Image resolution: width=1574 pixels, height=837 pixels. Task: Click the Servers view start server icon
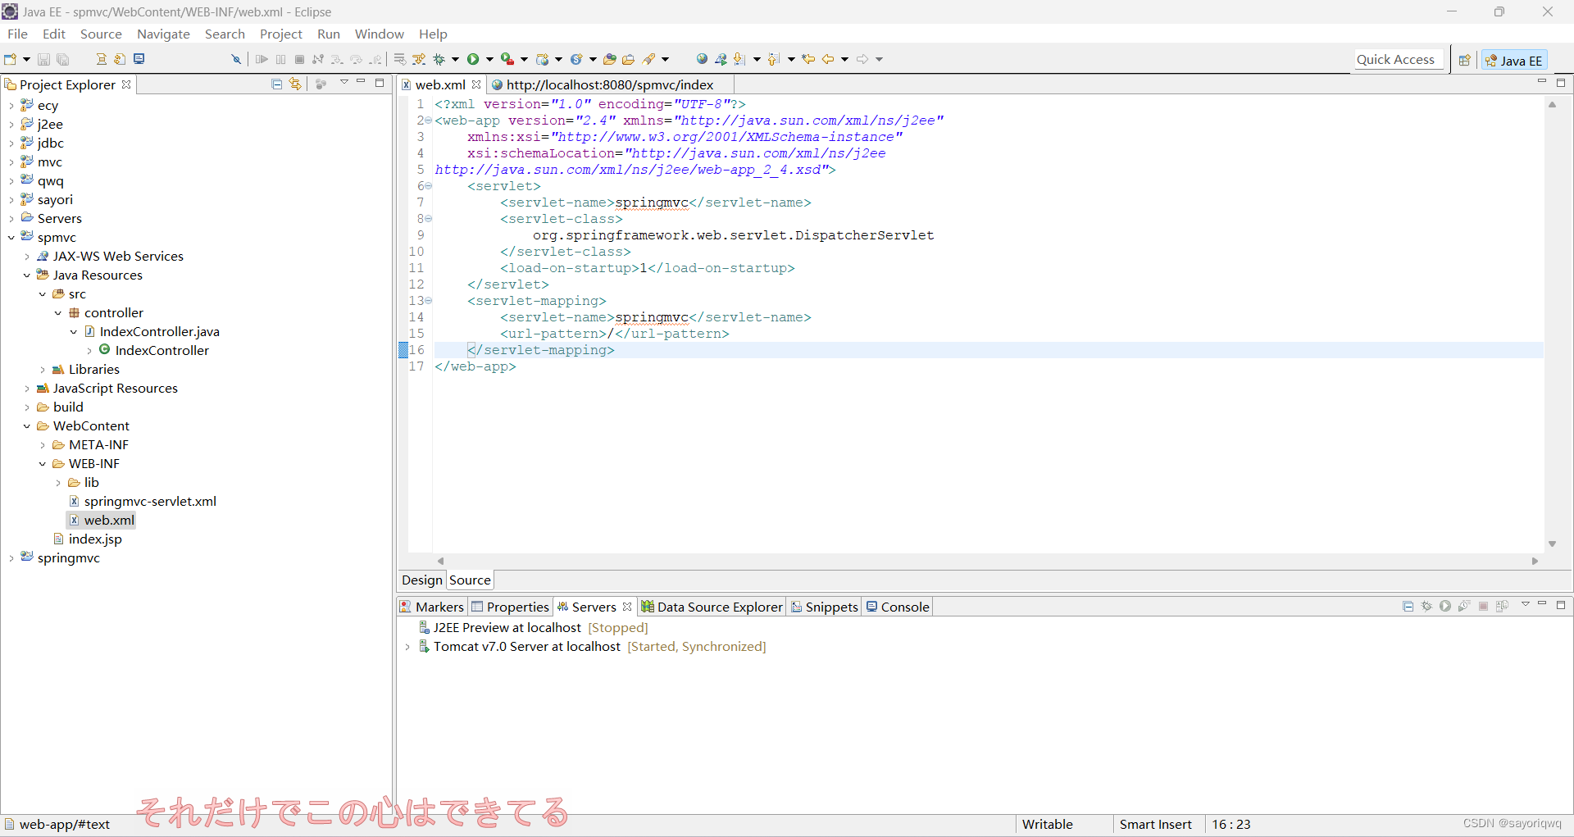[x=1445, y=607]
